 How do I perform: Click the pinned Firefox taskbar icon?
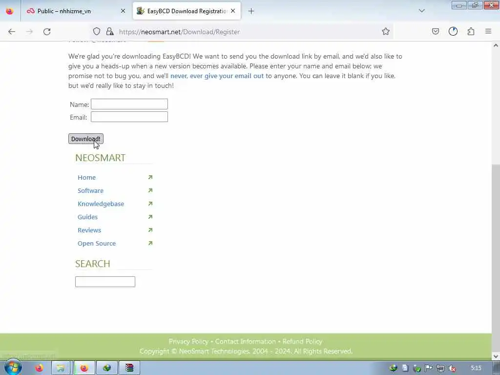39,368
